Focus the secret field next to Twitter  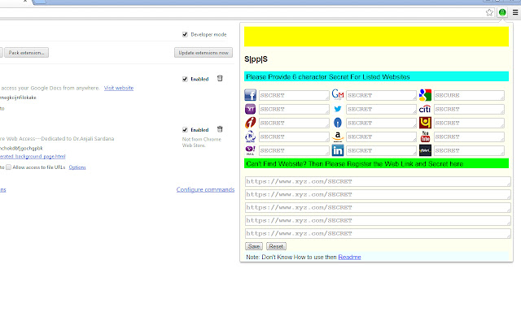382,109
